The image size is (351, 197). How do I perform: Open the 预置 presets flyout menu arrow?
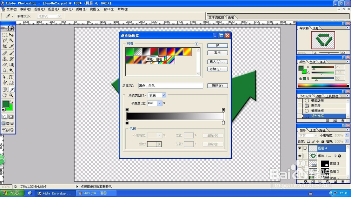click(x=197, y=44)
